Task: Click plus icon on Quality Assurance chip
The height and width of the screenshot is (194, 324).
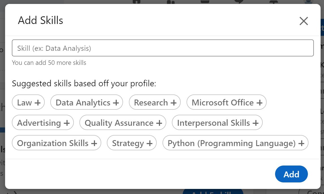Action: (x=159, y=123)
